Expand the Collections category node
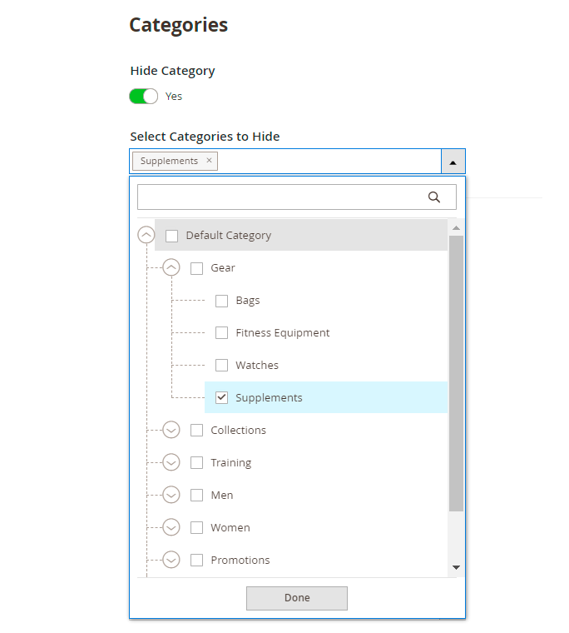 171,431
